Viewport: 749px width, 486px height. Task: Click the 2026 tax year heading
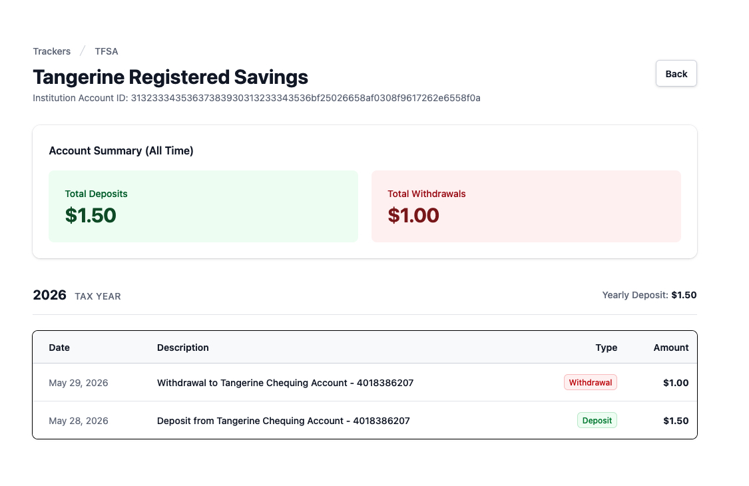pyautogui.click(x=50, y=295)
